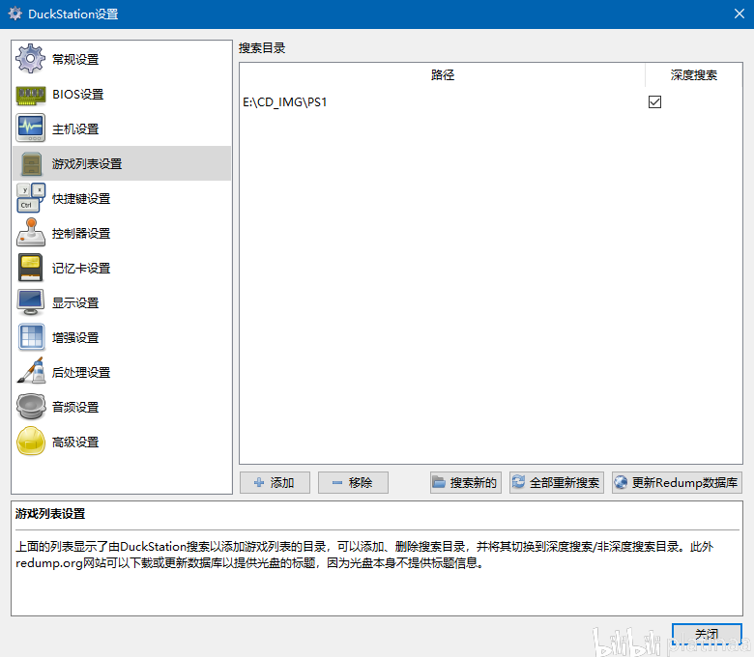Select the 主机设置 monitor pulse icon
Screen dimensions: 754x657
click(30, 129)
